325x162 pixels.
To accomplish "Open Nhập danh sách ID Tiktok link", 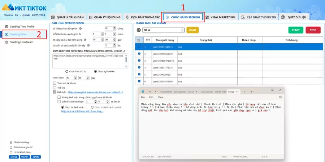I will click(x=82, y=111).
